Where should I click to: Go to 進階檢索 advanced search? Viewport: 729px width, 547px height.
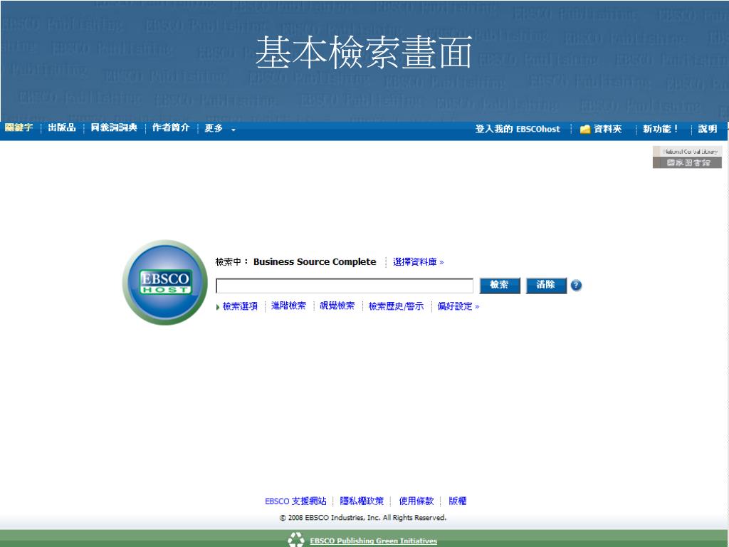288,306
